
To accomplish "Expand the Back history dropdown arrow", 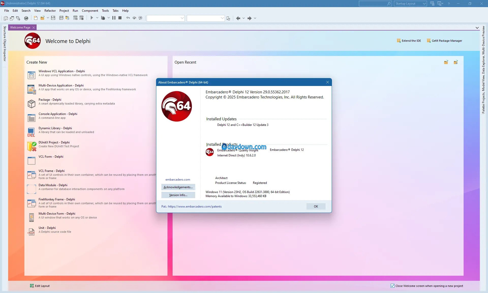I will coord(243,18).
